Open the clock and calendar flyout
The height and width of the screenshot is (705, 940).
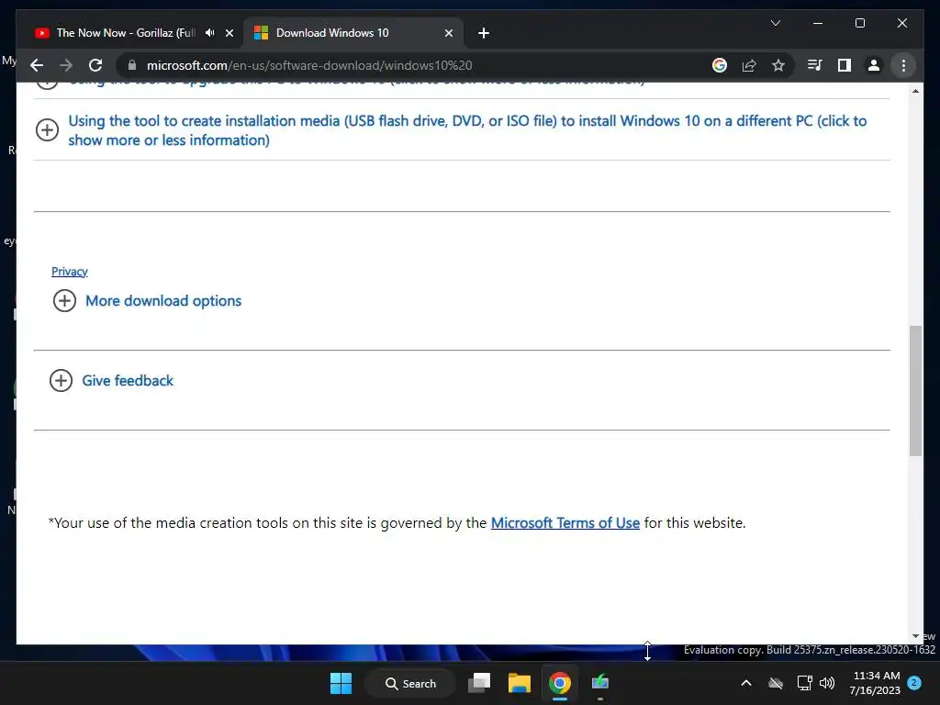pyautogui.click(x=875, y=683)
